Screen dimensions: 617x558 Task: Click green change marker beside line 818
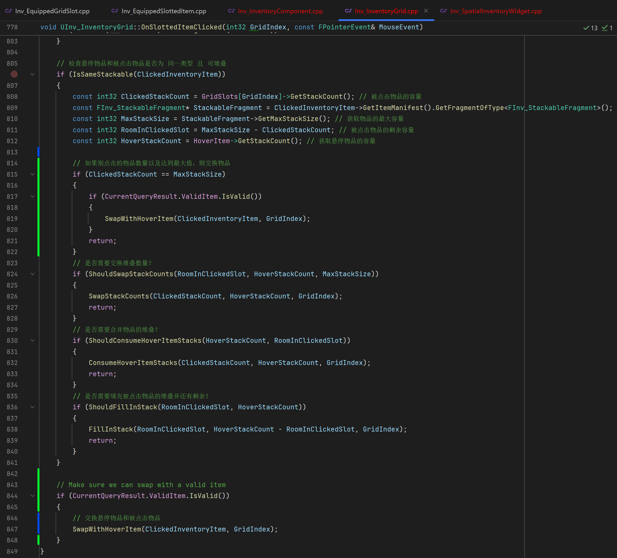[38, 207]
